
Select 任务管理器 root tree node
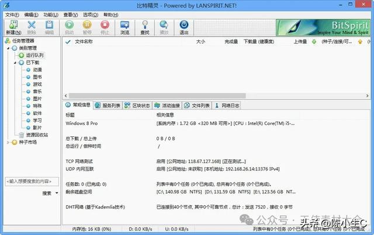23,41
